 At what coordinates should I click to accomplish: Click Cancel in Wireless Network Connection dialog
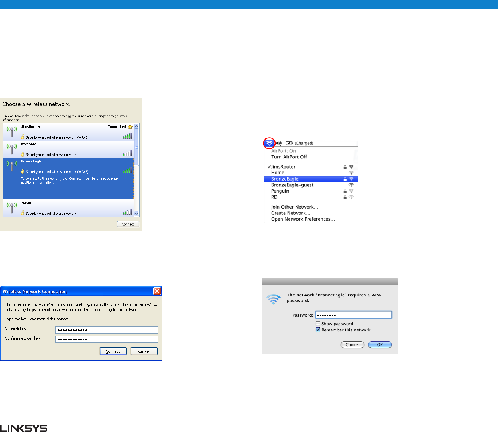click(x=144, y=351)
